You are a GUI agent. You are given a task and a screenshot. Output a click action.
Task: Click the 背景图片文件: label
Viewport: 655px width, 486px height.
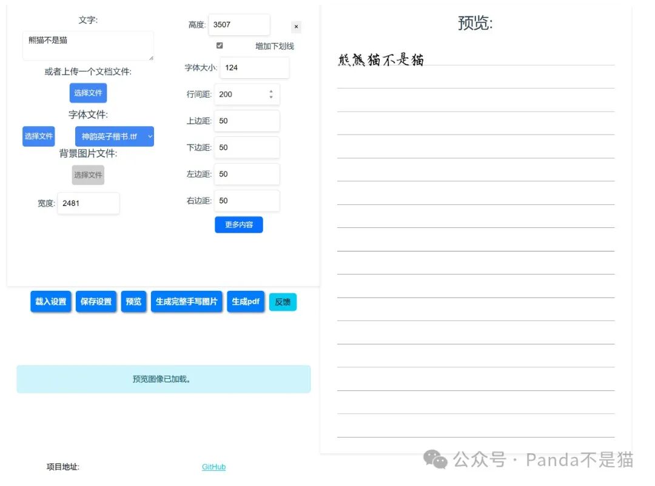(x=88, y=153)
